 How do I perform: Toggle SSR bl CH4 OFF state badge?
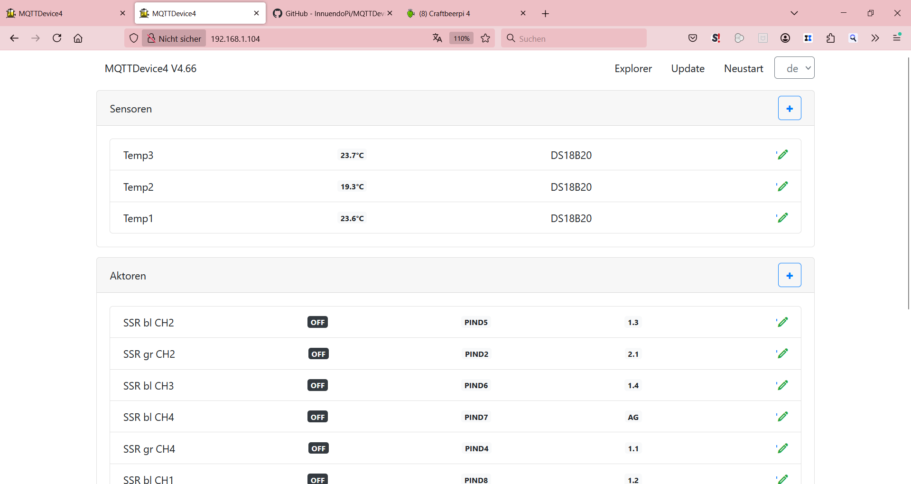tap(317, 417)
